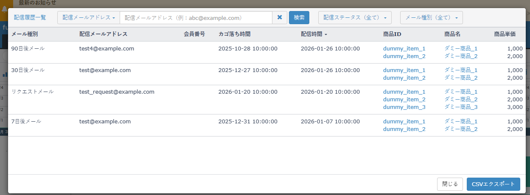This screenshot has height=195, width=530.
Task: Sort by the 配信時間 column header
Action: (x=314, y=34)
